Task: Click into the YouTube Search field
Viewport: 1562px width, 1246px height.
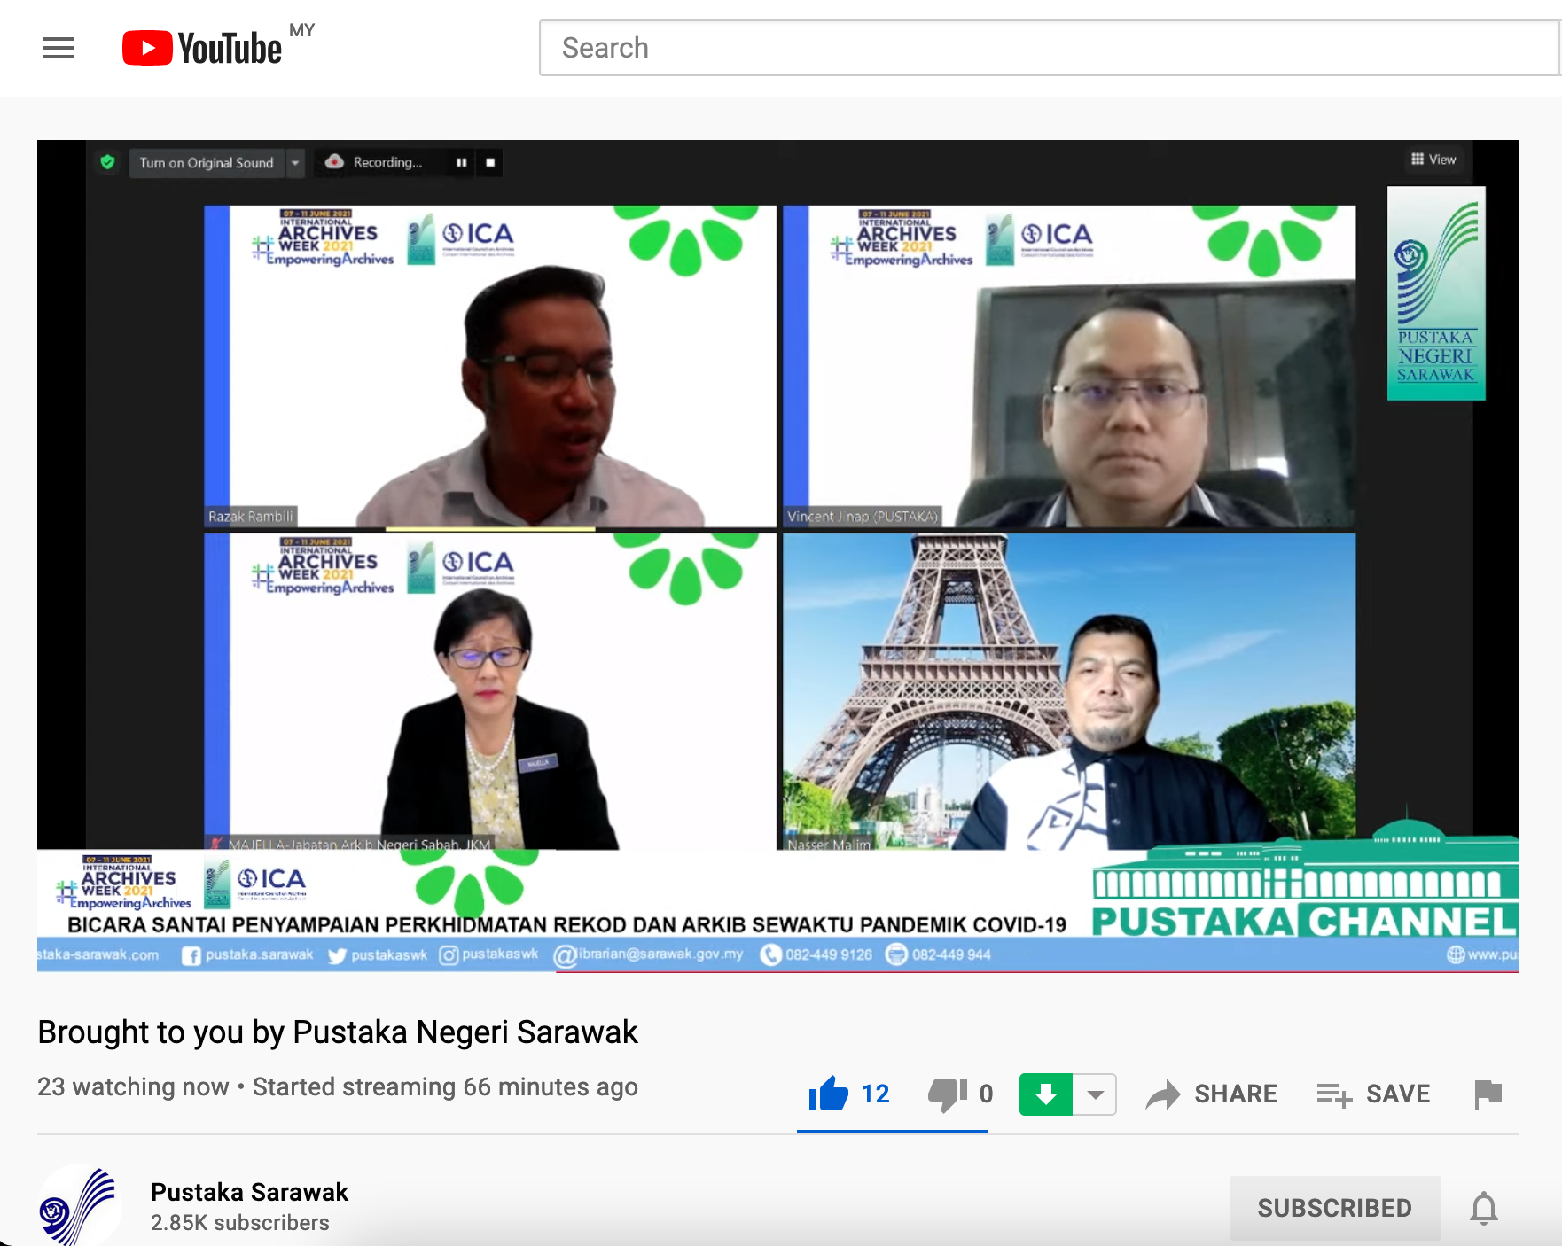Action: pos(1046,48)
